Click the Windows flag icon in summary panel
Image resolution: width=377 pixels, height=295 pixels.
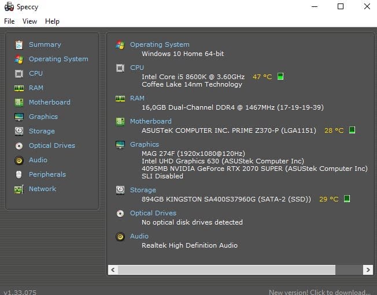click(120, 45)
